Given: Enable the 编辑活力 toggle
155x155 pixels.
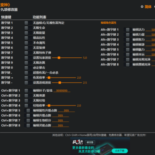Looking at the screenshot, I should point(127,30).
